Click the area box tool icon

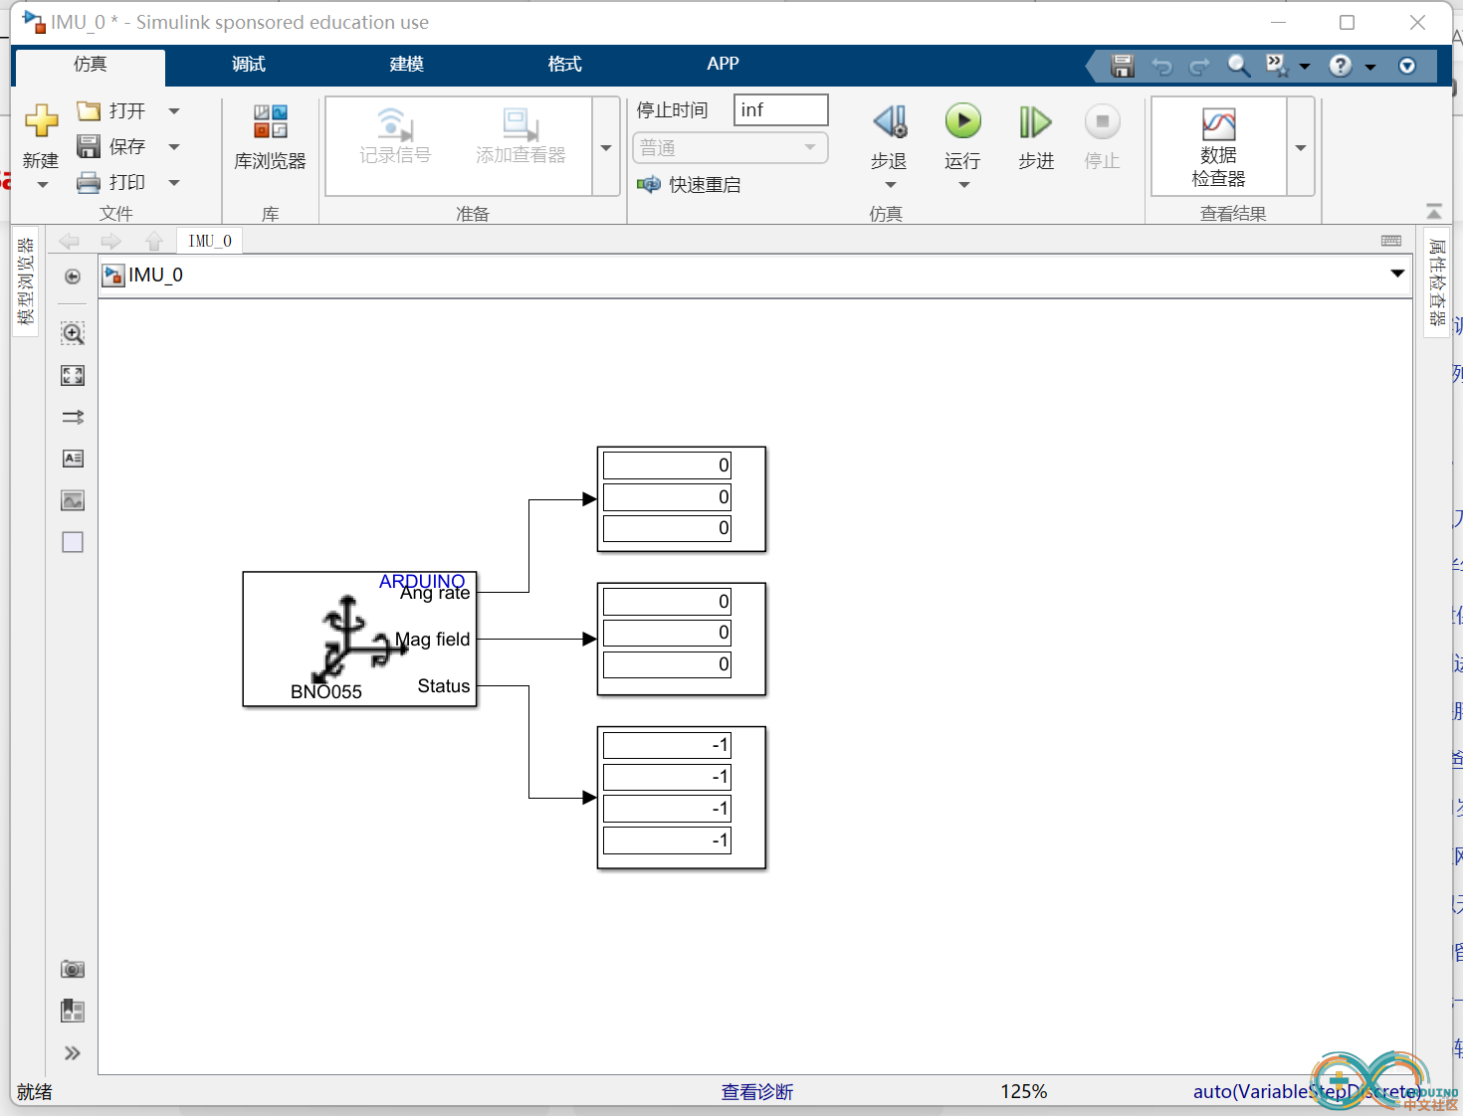pyautogui.click(x=73, y=542)
